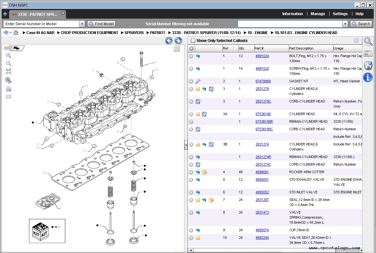Open reman exchange icon for 2831279C

[x=198, y=102]
